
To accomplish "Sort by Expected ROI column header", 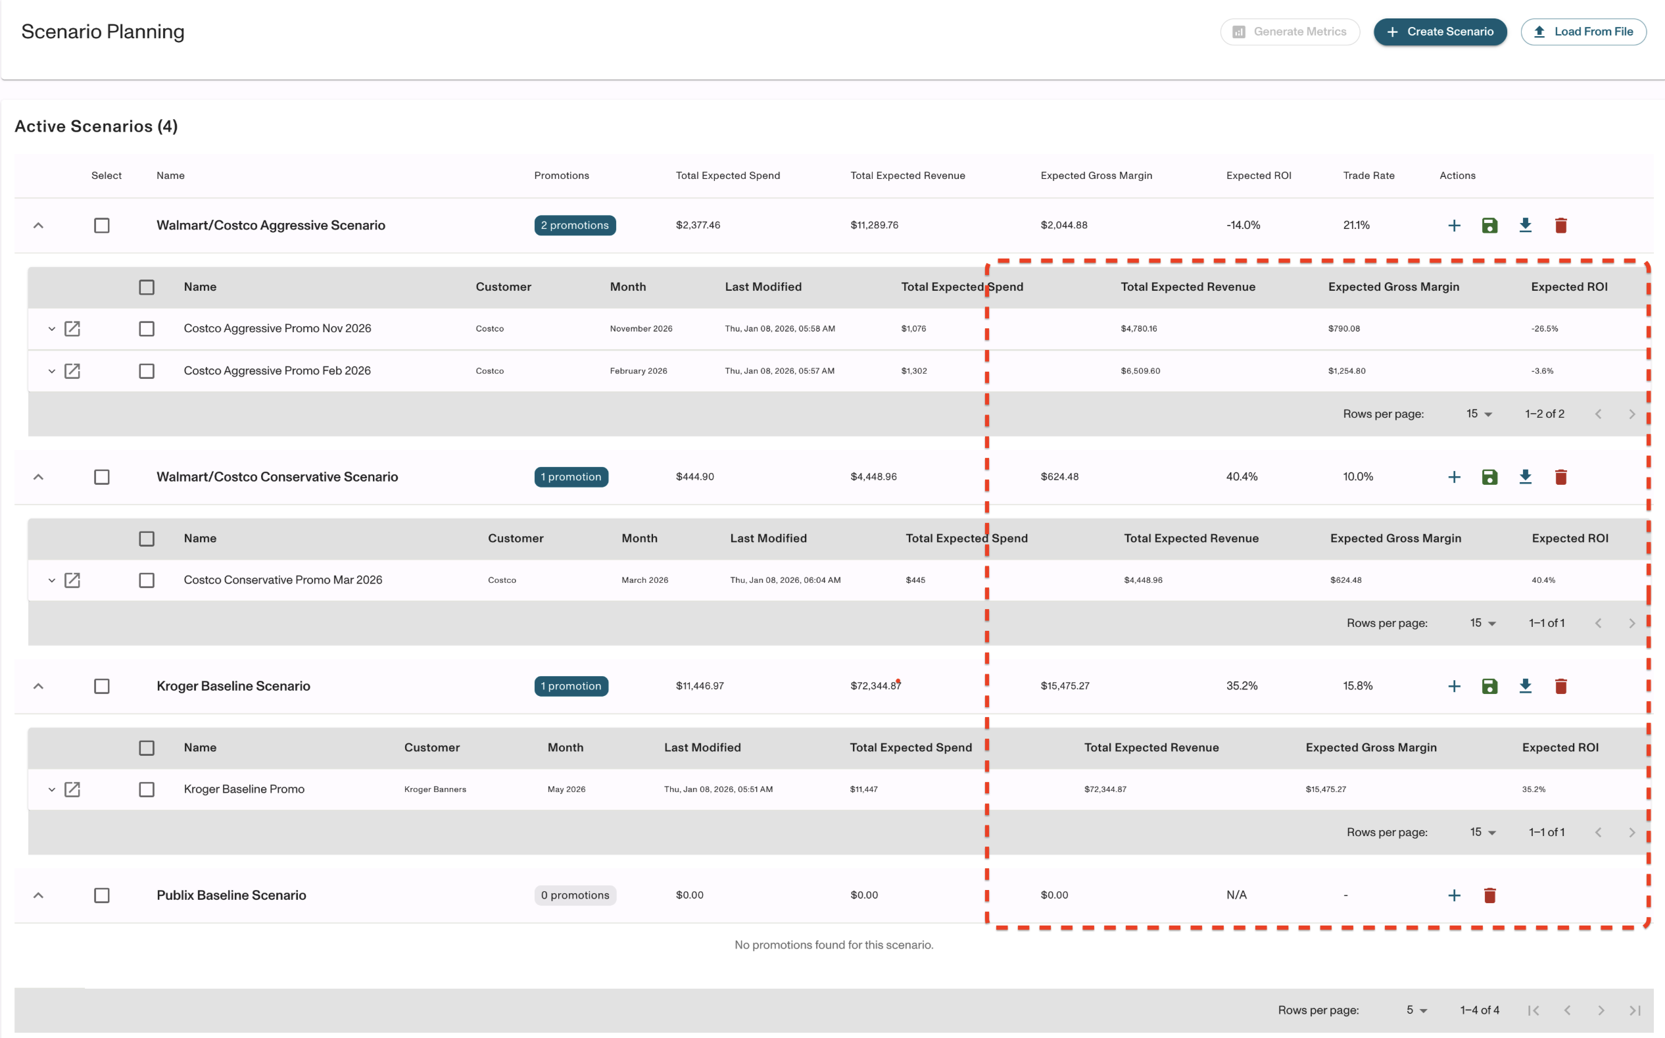I will click(x=1258, y=176).
